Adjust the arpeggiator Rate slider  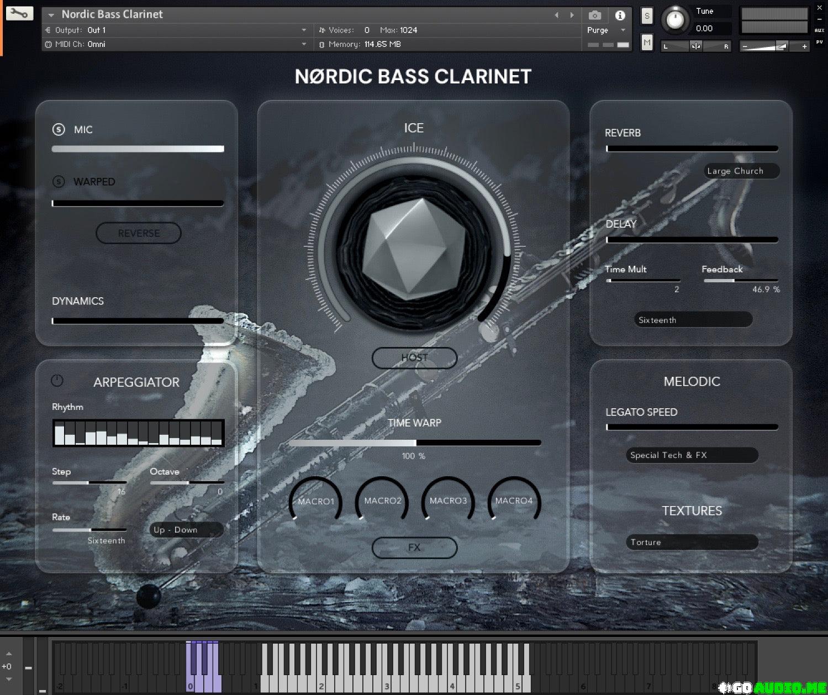89,530
